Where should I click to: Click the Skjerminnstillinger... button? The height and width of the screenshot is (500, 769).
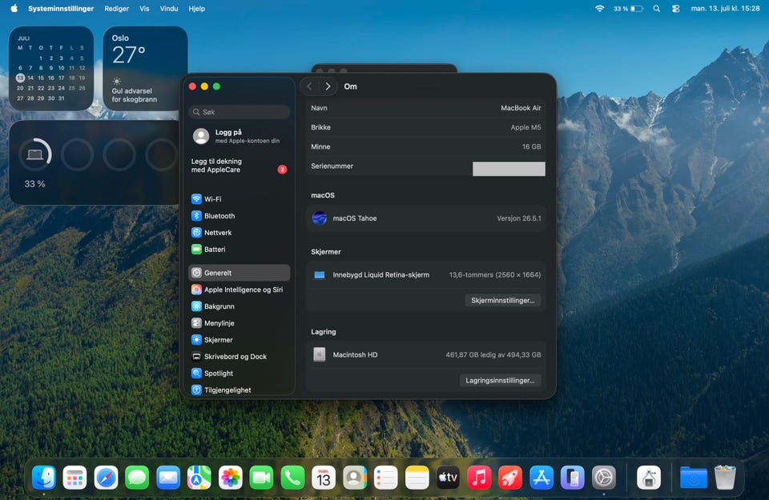[x=503, y=300]
